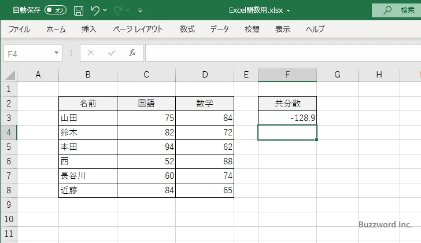This screenshot has width=421, height=243.
Task: Open the Redo history dropdown arrow
Action: pyautogui.click(x=128, y=10)
